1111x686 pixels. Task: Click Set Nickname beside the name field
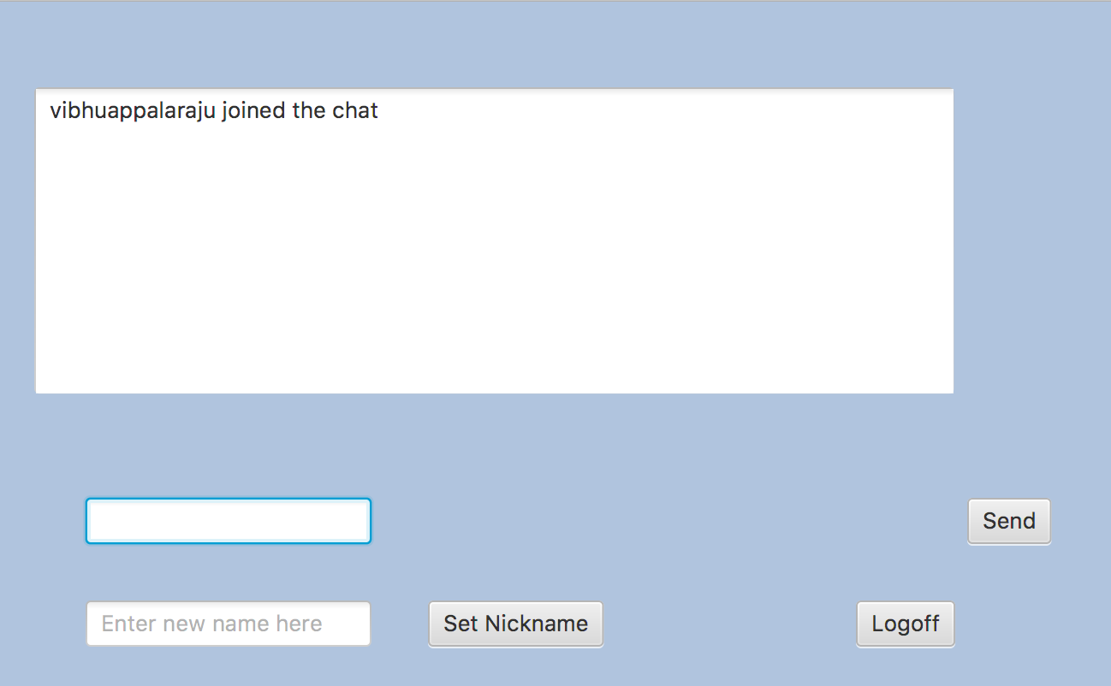515,624
